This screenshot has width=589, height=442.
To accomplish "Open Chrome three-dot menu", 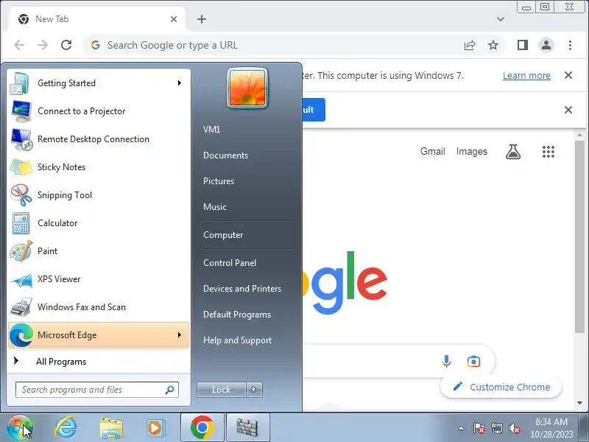I will pos(570,46).
